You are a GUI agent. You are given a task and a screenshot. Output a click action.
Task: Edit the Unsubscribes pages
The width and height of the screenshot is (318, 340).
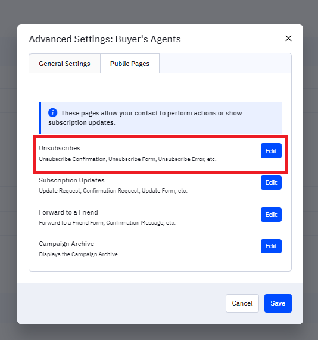pyautogui.click(x=271, y=151)
